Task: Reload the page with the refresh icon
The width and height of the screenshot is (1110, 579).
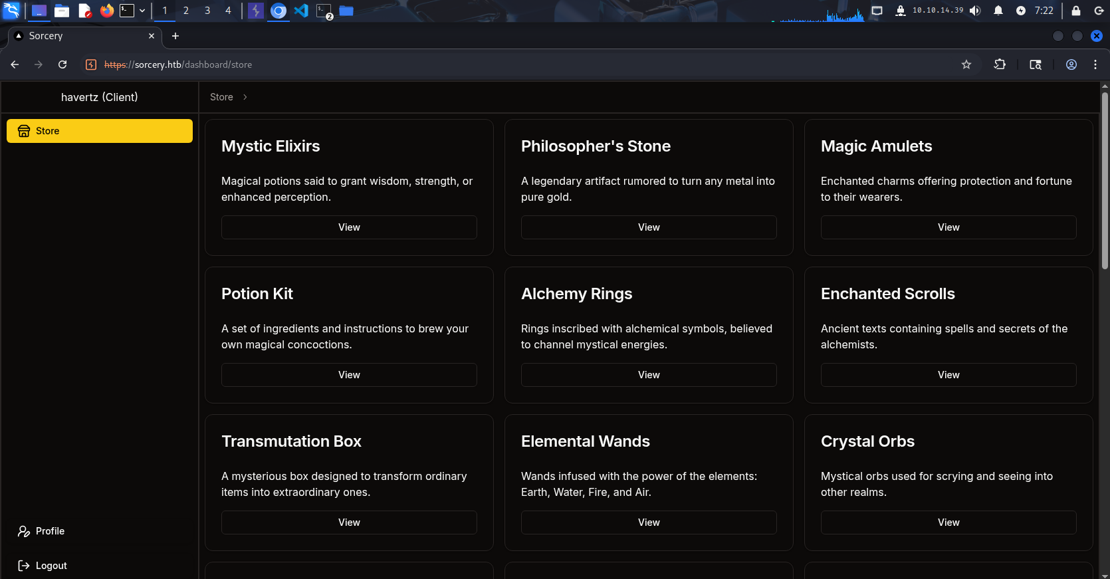Action: (x=62, y=64)
